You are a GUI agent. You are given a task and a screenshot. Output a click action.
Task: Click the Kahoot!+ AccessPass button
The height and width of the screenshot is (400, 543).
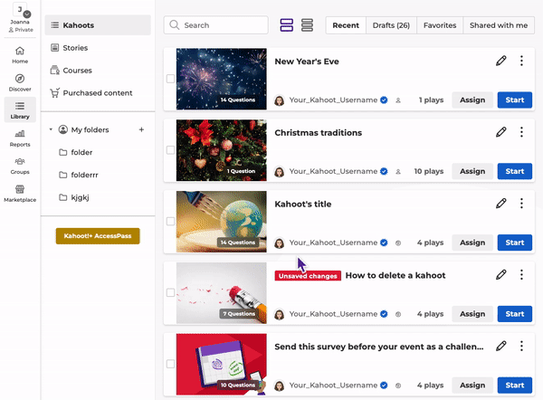98,236
